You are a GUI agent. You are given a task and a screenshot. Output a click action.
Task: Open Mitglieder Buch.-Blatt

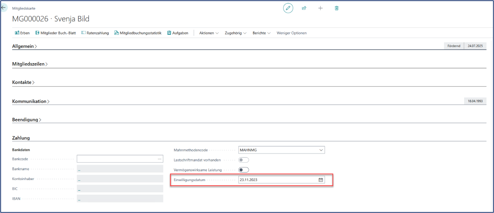click(x=55, y=33)
